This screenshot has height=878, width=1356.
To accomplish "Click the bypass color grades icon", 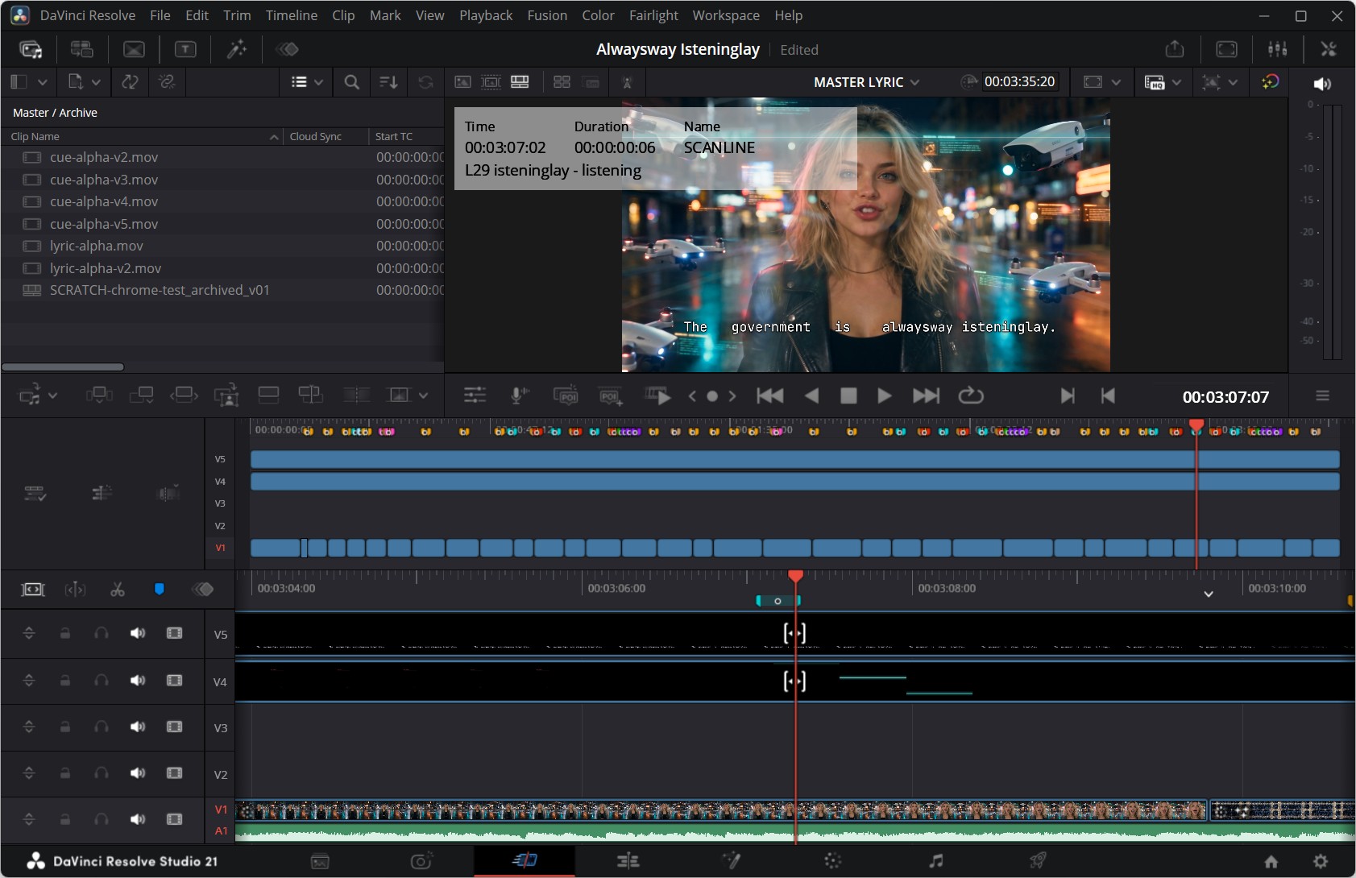I will [x=1270, y=82].
